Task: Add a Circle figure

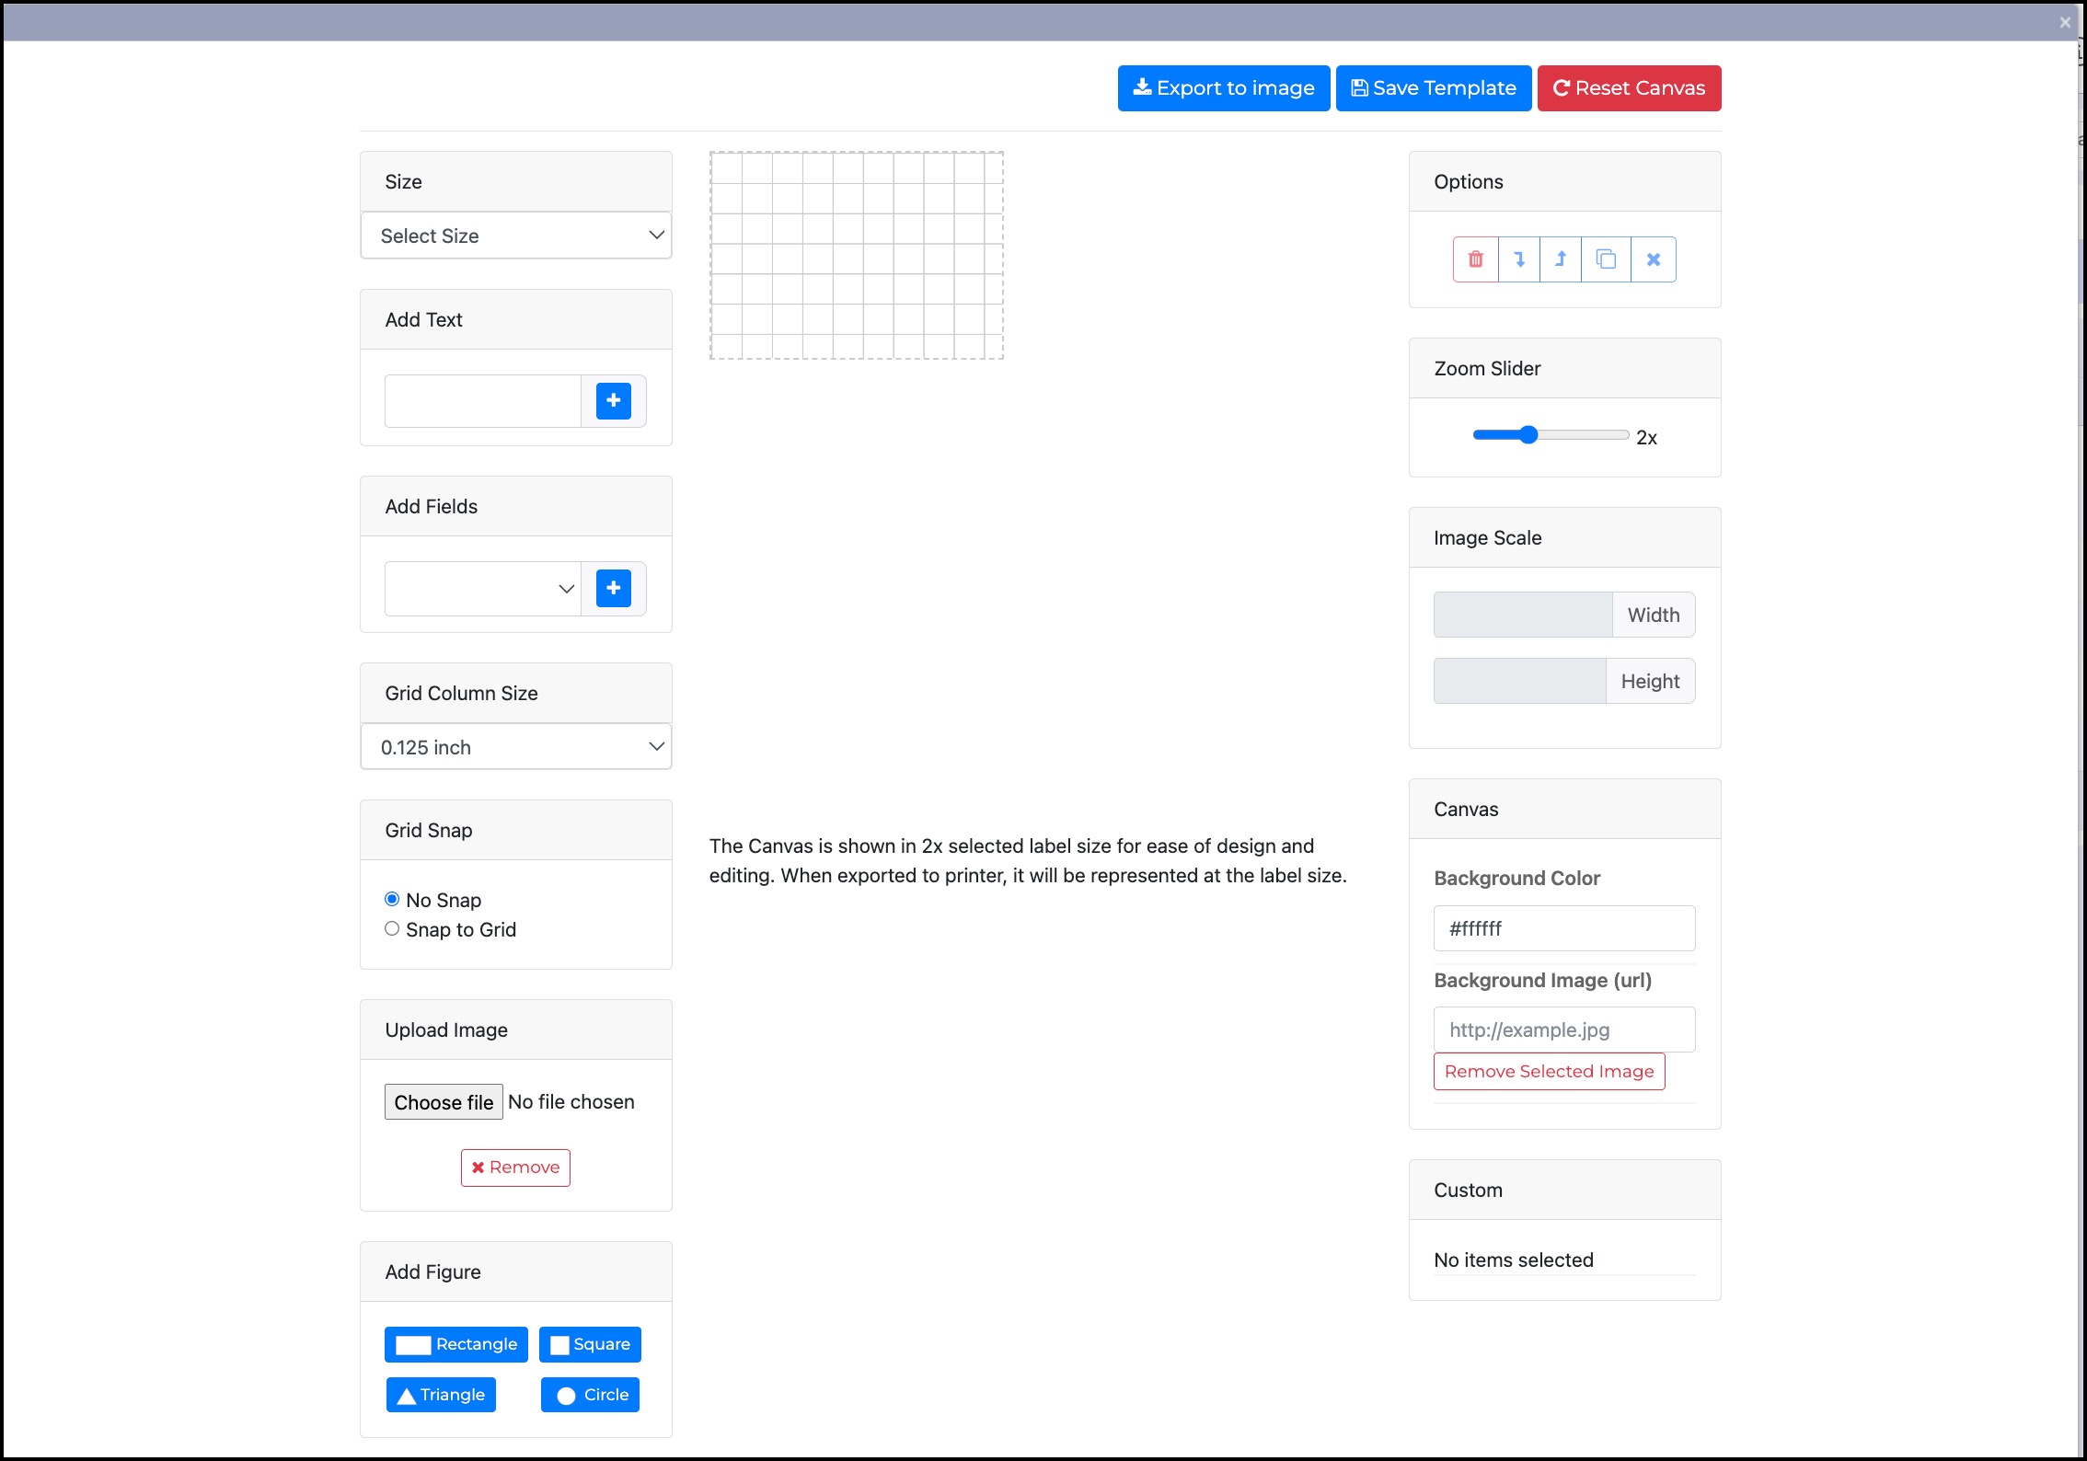Action: (x=590, y=1395)
